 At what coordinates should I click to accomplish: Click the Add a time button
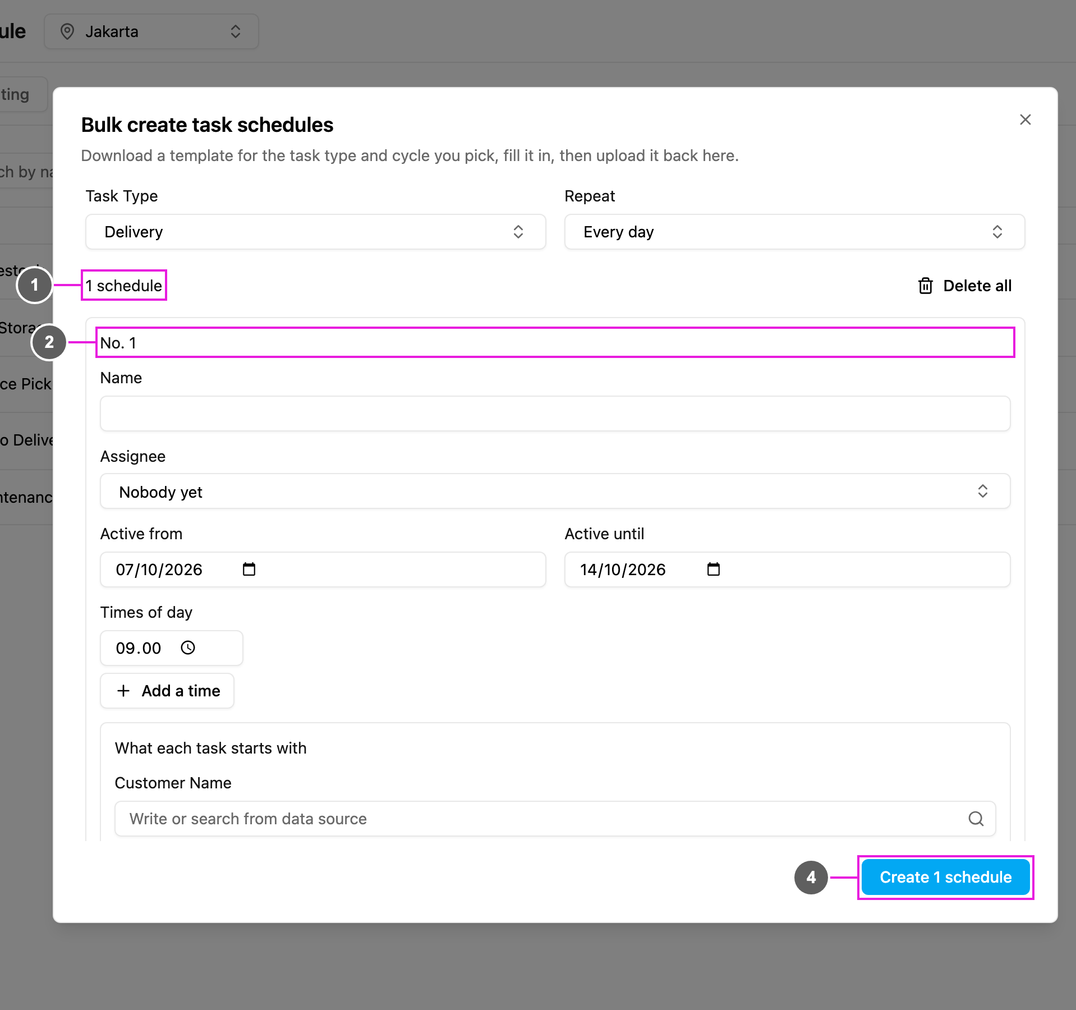click(167, 691)
